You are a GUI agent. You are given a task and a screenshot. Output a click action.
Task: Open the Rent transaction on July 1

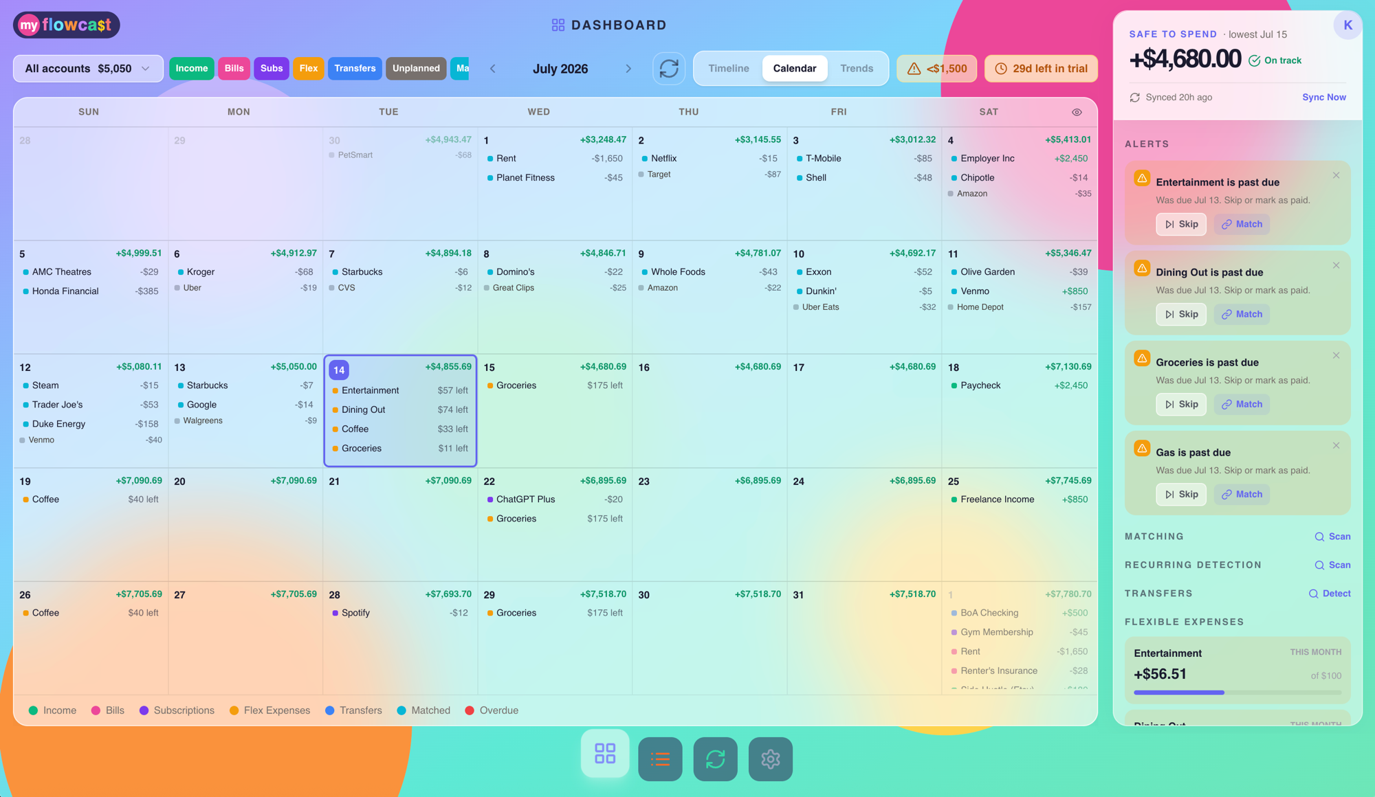(x=555, y=159)
